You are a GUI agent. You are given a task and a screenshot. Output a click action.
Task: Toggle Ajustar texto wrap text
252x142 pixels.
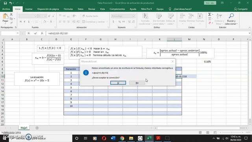point(90,16)
